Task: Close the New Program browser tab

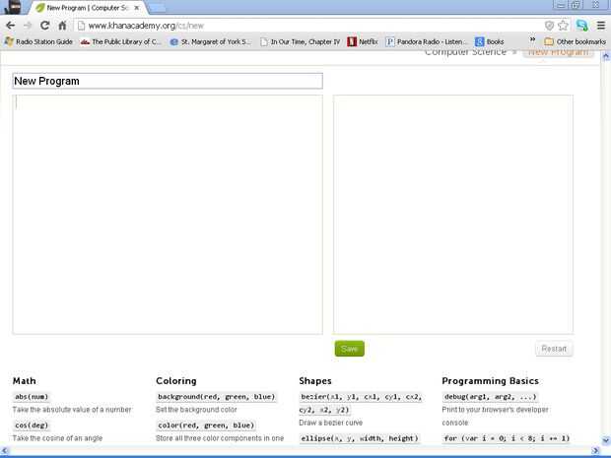Action: coord(137,8)
